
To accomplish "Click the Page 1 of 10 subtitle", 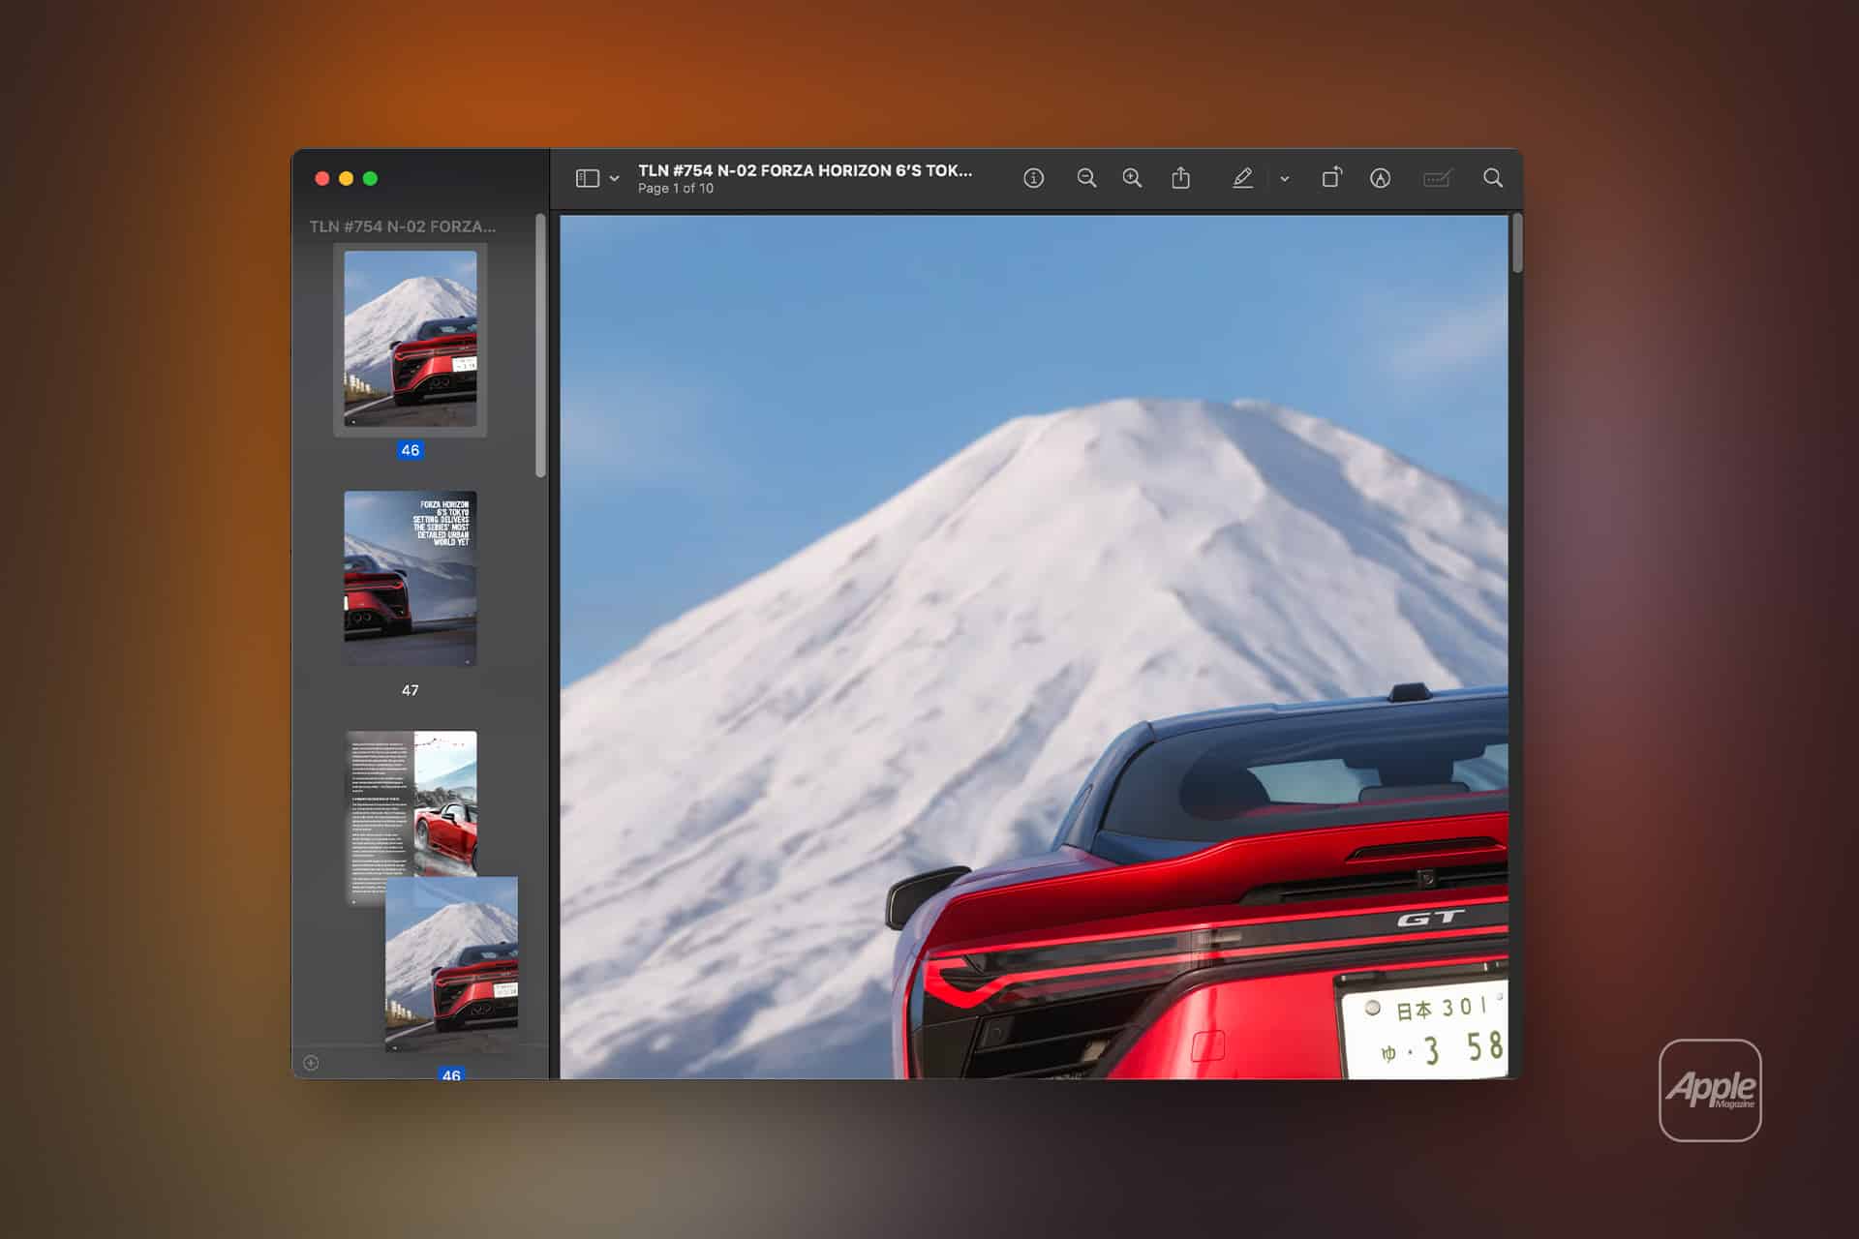I will point(676,189).
